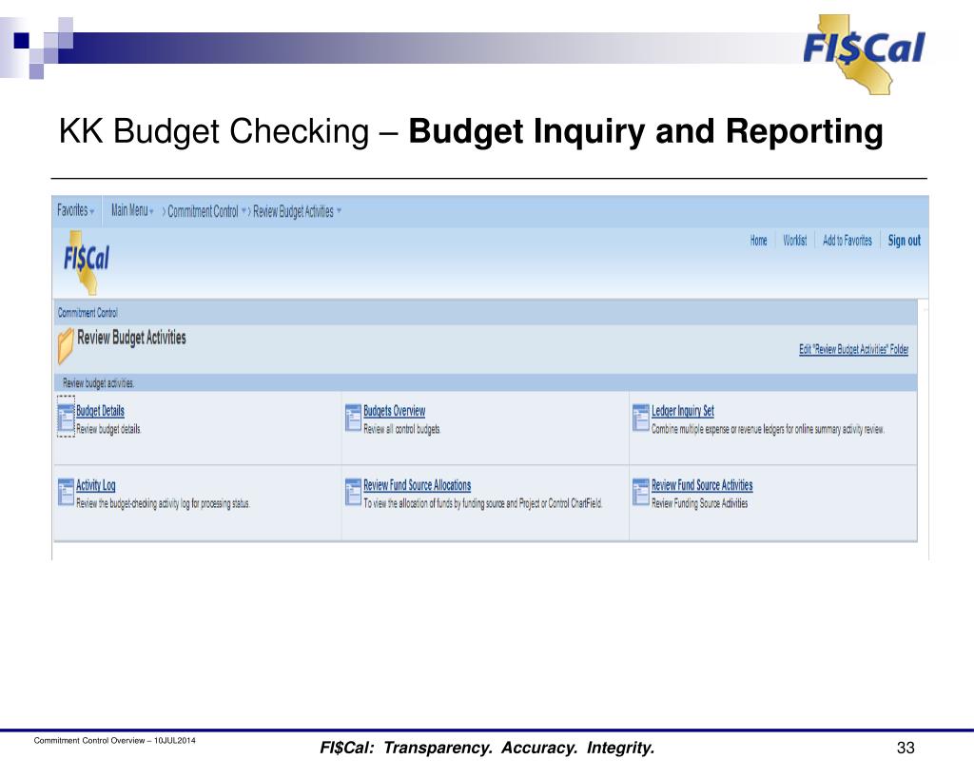Click the Review Fund Source Allocations icon
This screenshot has width=974, height=779.
[354, 492]
